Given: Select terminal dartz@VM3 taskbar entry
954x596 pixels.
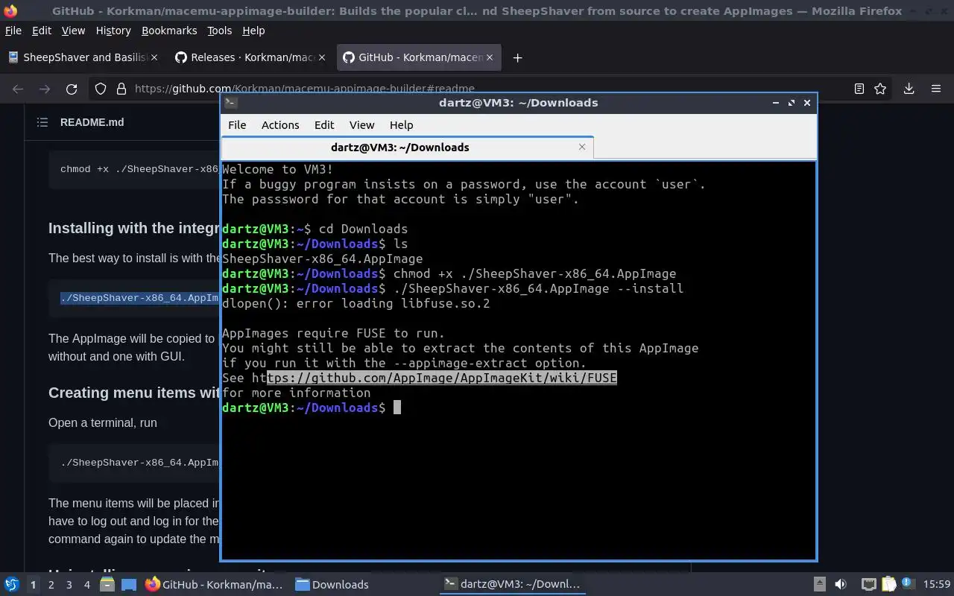Looking at the screenshot, I should click(511, 585).
